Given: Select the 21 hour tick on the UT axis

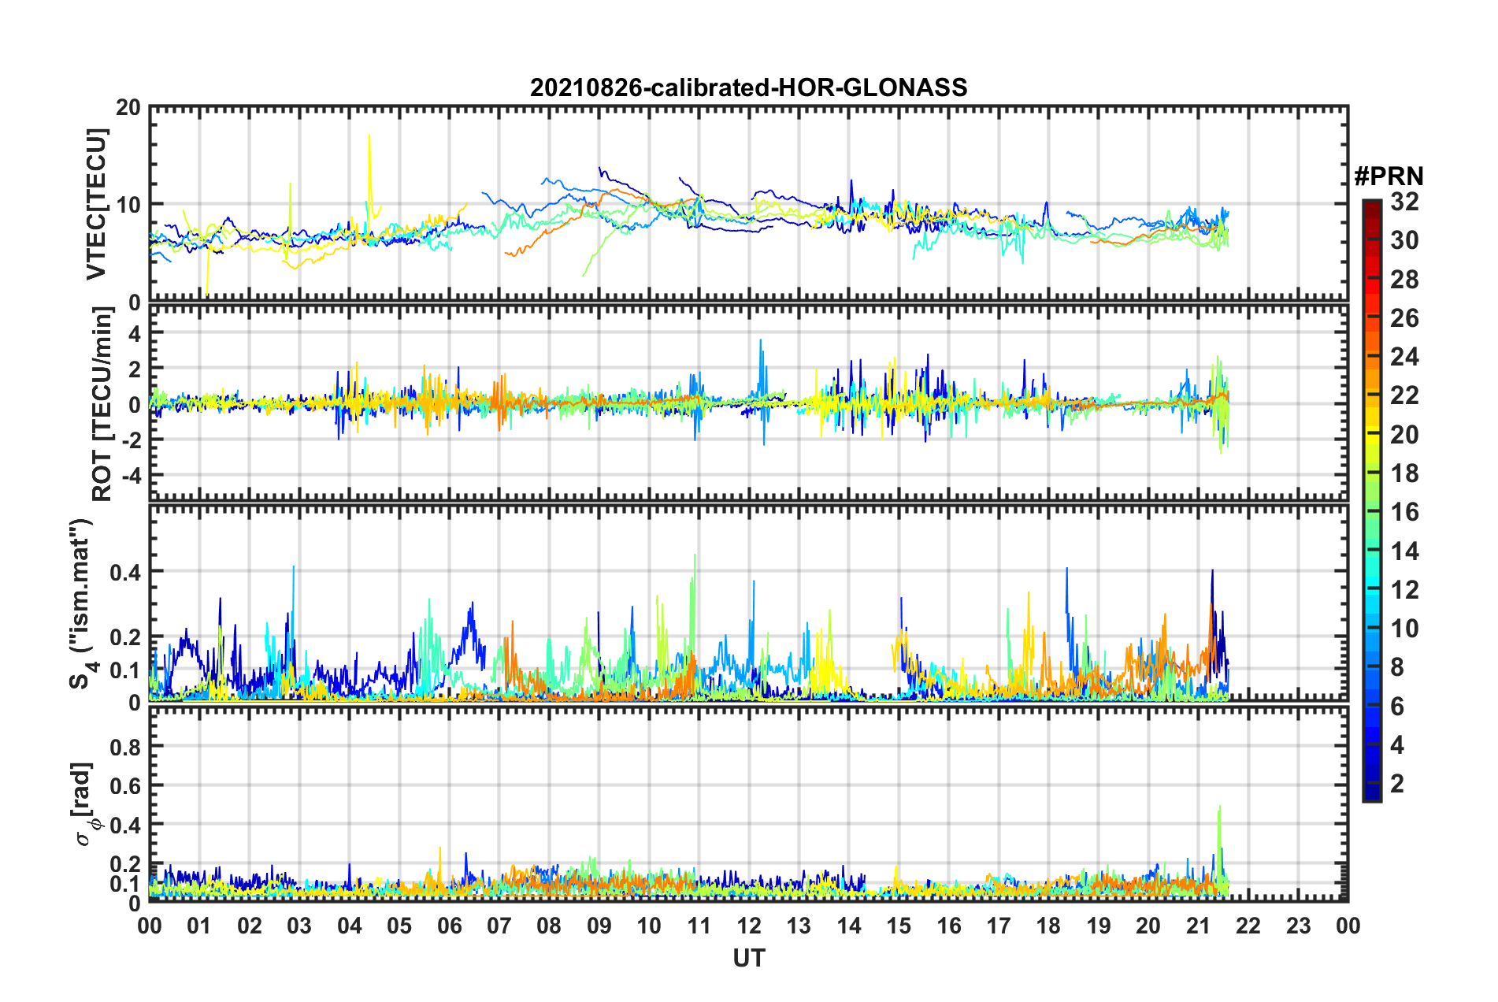Looking at the screenshot, I should coord(1198,925).
